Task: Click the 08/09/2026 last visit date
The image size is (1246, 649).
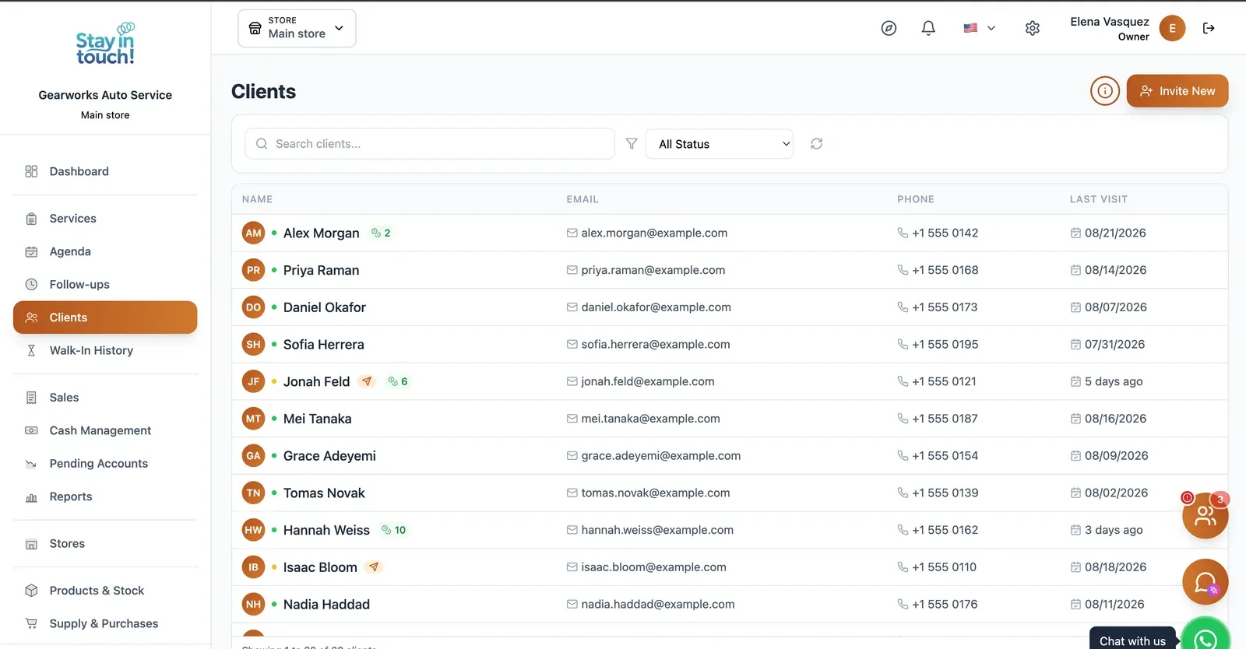Action: pyautogui.click(x=1116, y=456)
